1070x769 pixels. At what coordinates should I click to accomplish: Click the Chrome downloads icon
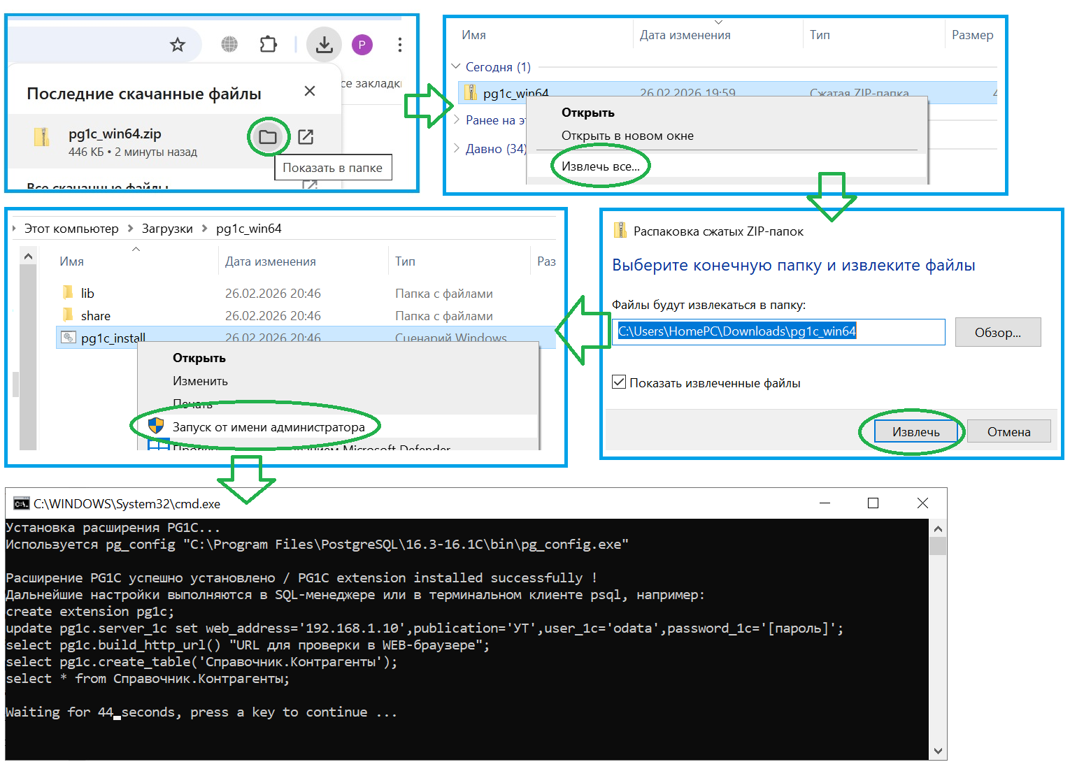(x=324, y=44)
